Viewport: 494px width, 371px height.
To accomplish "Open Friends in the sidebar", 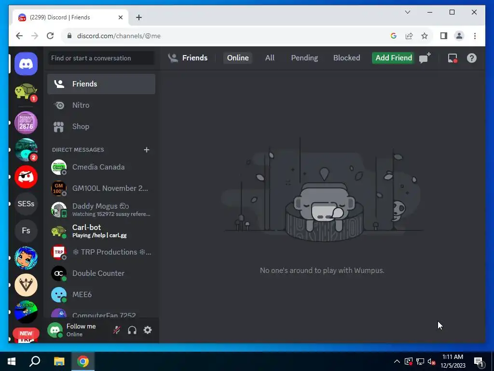I will [x=101, y=84].
